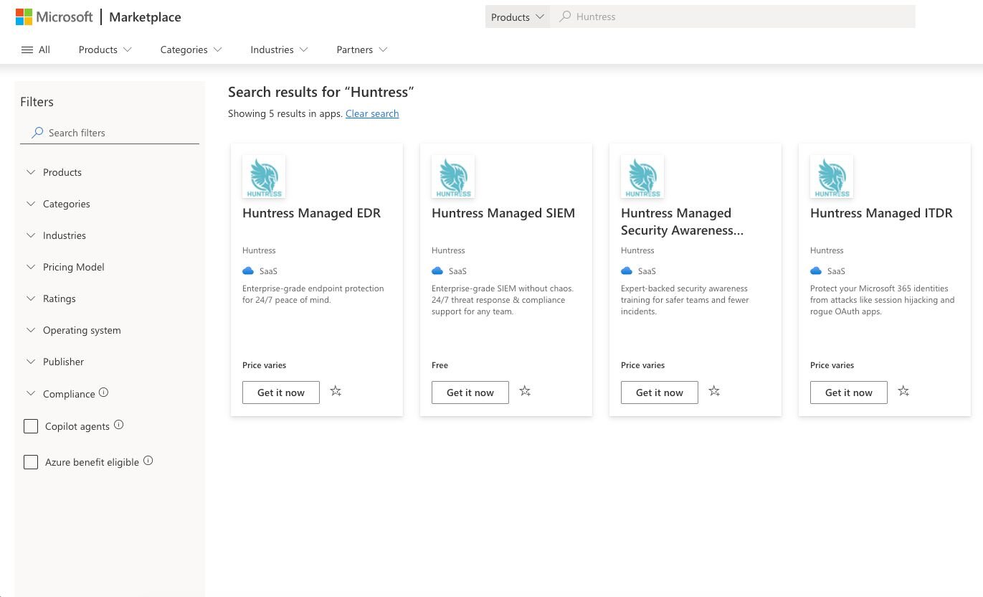Enable the Copilot agents checkbox
This screenshot has height=597, width=983.
click(31, 426)
